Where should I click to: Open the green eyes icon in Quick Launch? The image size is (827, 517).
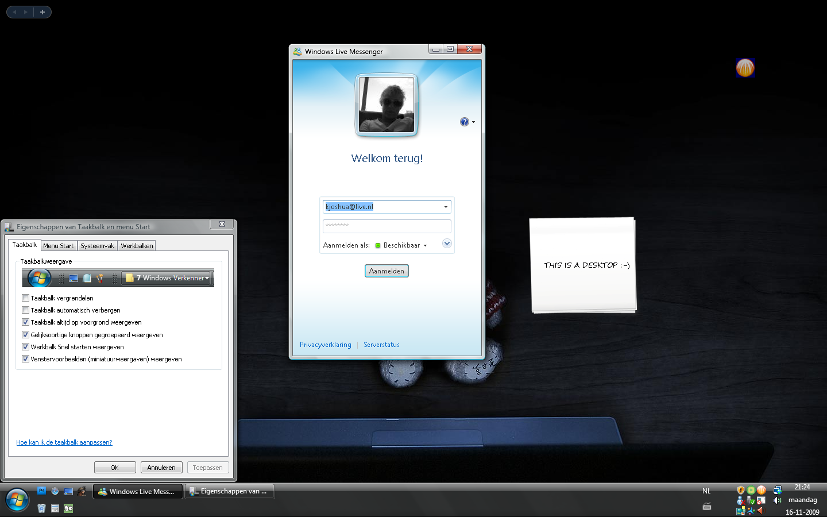68,508
